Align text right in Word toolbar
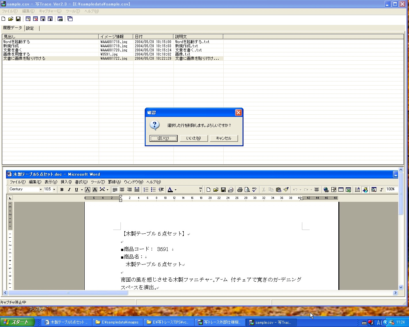This screenshot has width=409, height=327. pos(129,190)
